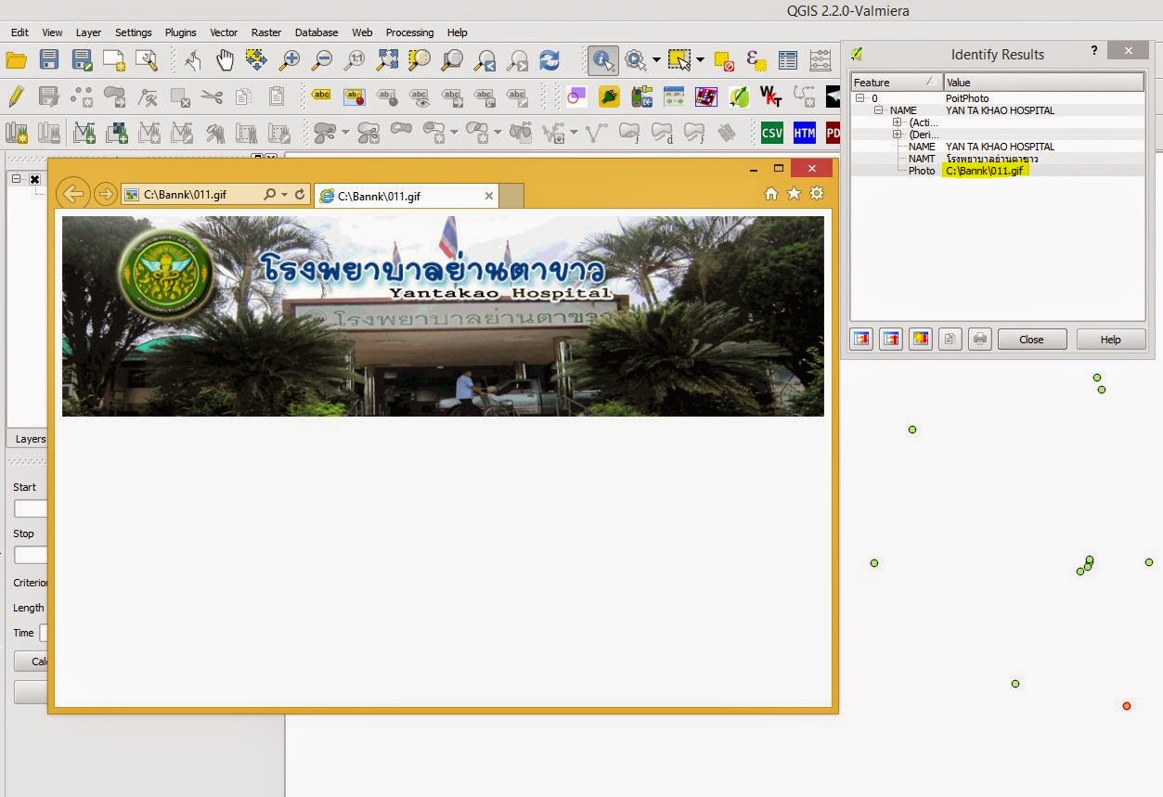Screen dimensions: 1163x797
Task: Click the Zoom Last icon
Action: pos(485,61)
